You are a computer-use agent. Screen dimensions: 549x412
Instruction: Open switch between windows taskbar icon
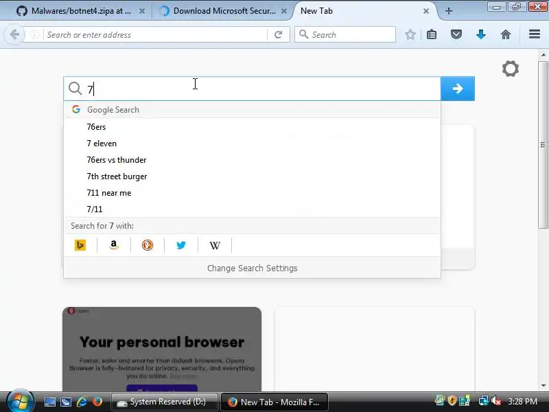tap(65, 402)
